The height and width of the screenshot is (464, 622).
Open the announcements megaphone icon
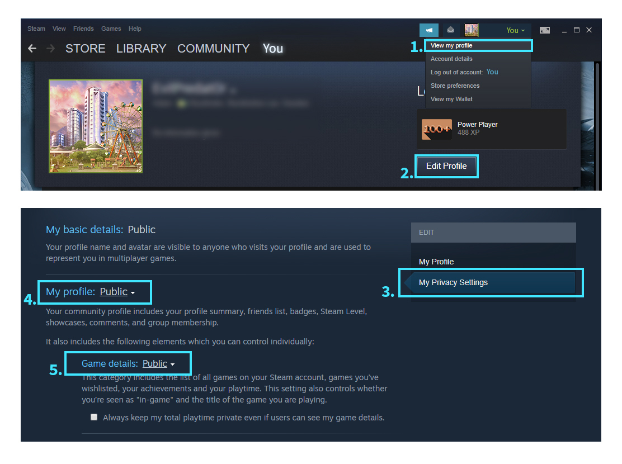(x=429, y=30)
